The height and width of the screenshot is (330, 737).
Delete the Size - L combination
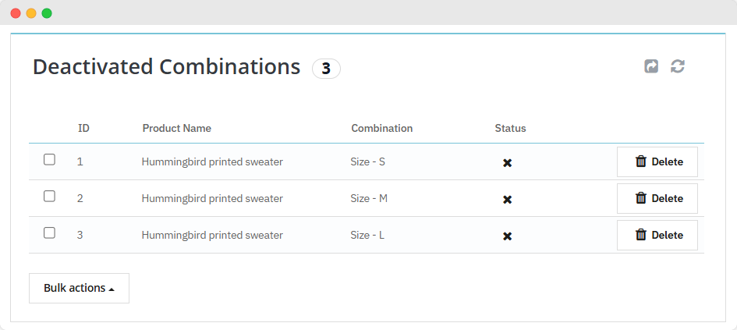tap(657, 235)
